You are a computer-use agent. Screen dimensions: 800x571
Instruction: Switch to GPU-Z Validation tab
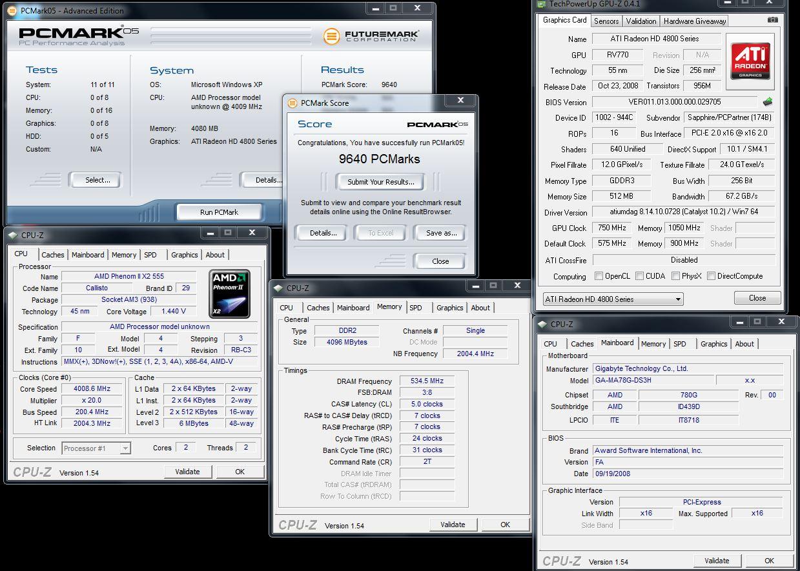point(641,21)
